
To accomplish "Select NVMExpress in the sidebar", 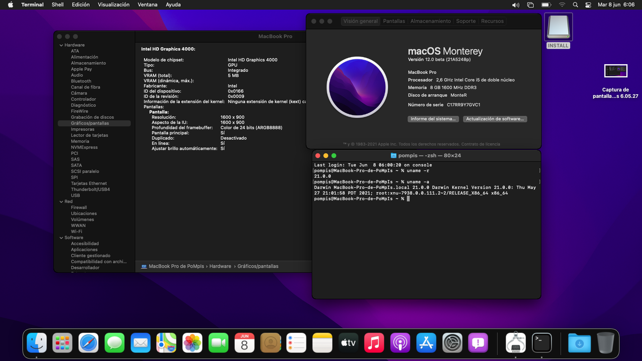I will coord(84,147).
